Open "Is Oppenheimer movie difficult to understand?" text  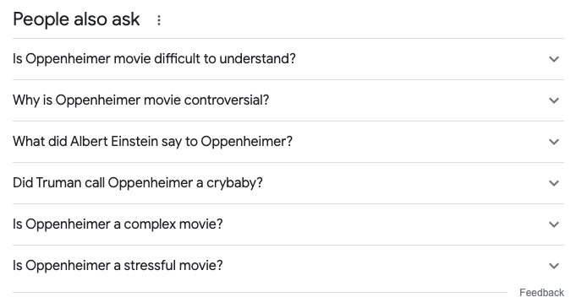pos(154,58)
